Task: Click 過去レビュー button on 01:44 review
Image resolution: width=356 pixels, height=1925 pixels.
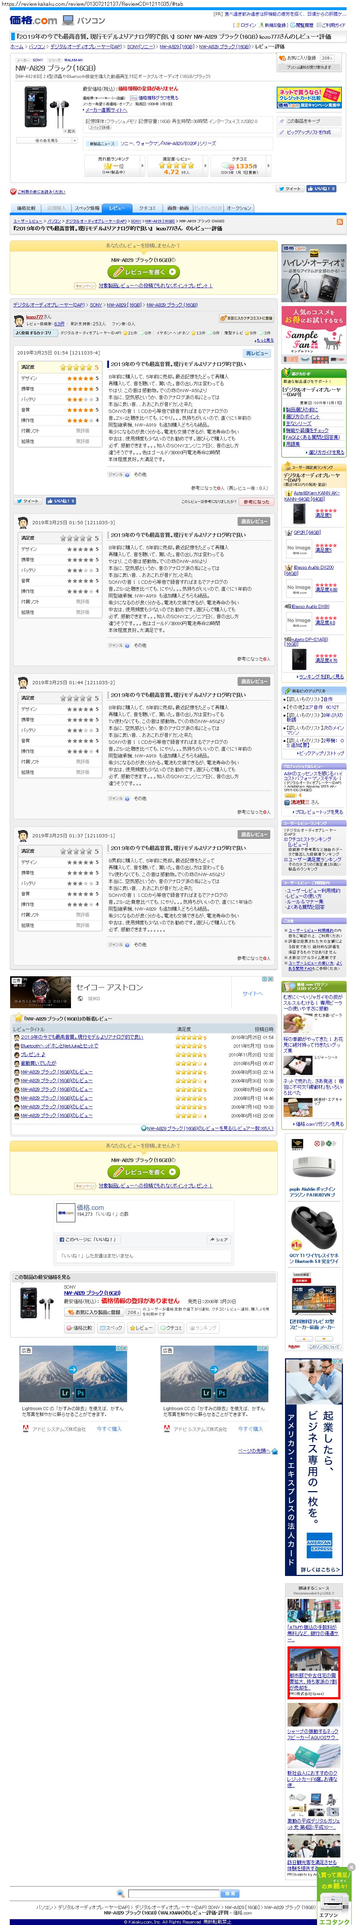Action: pos(254,682)
